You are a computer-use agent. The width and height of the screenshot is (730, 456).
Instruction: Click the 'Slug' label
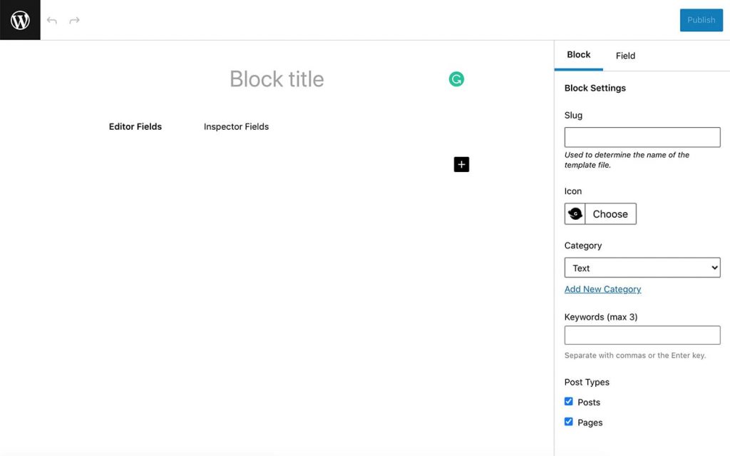click(573, 115)
